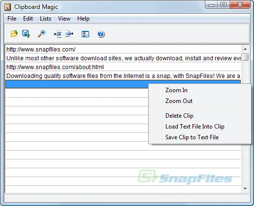254x206 pixels.
Task: Select the 'Downloading quality software files' clip
Action: pos(123,76)
